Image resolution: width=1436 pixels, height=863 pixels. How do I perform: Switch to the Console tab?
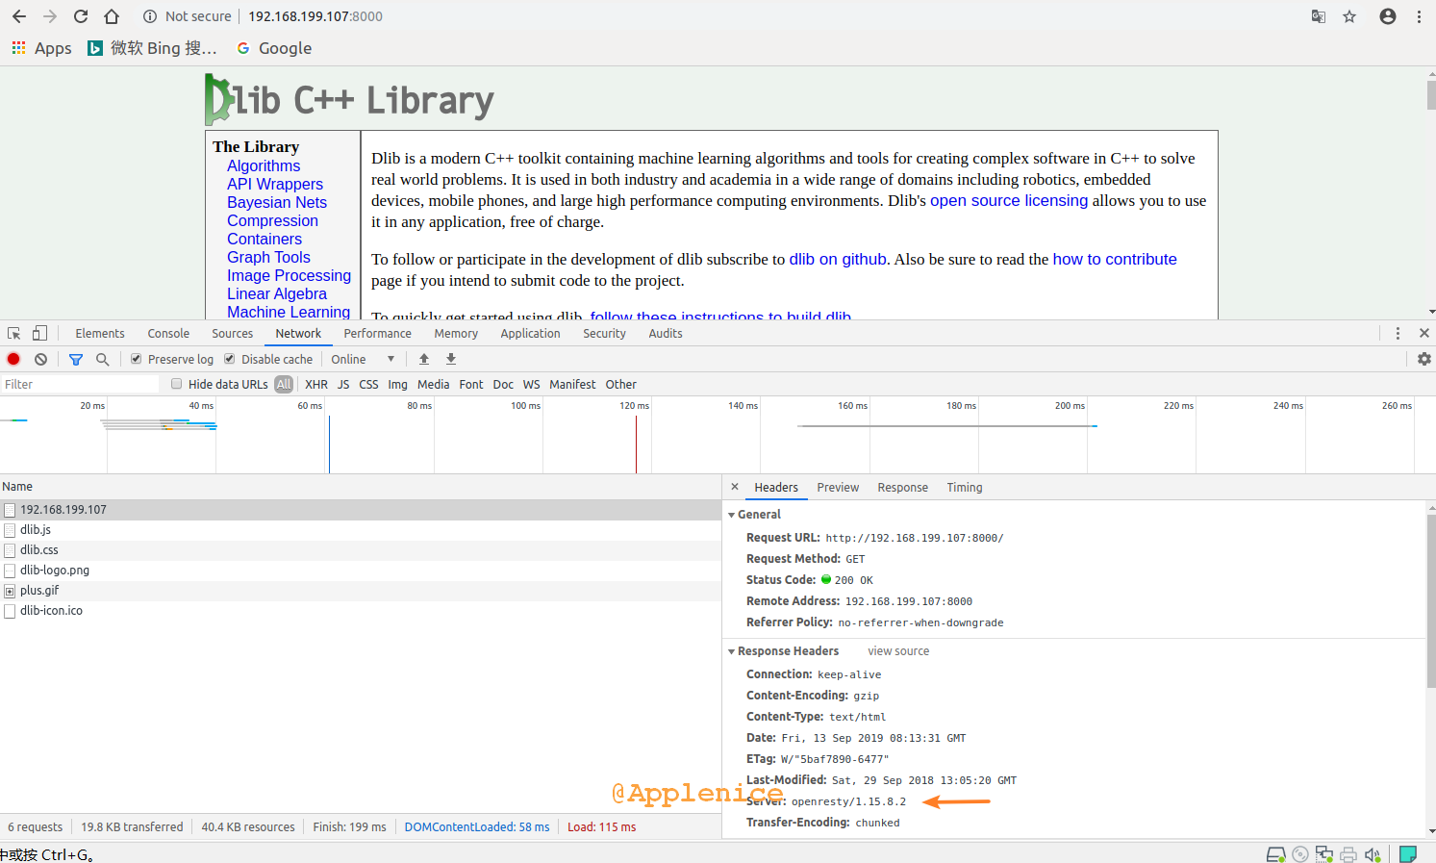point(168,333)
